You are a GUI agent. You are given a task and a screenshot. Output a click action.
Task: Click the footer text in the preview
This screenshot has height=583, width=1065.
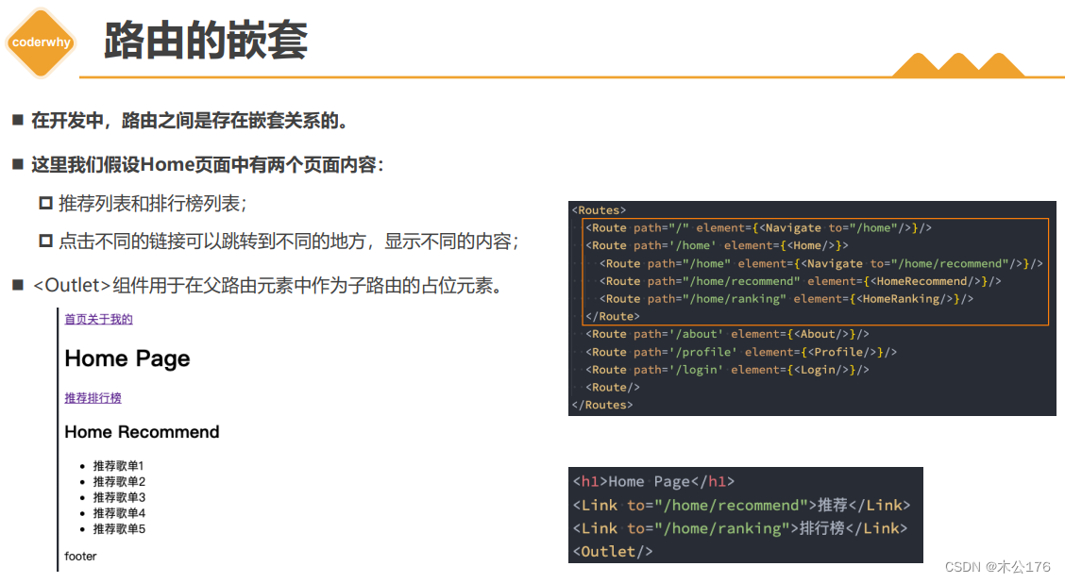tap(79, 557)
